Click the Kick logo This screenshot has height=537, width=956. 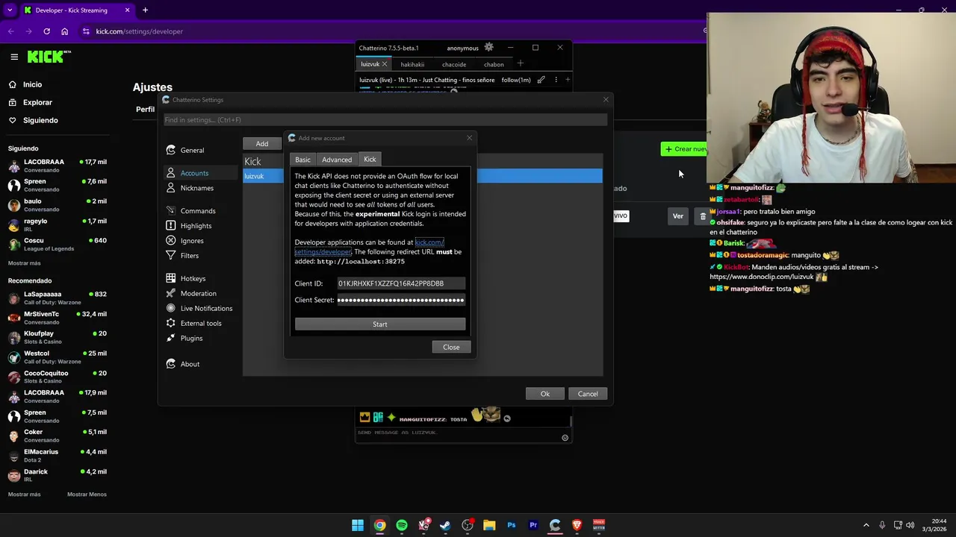pyautogui.click(x=49, y=57)
